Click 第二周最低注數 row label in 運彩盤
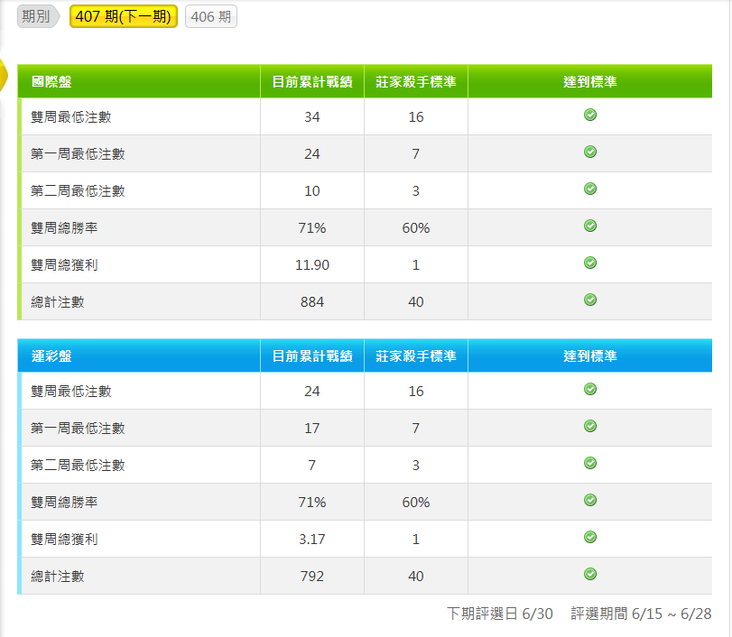732x637 pixels. pyautogui.click(x=78, y=466)
